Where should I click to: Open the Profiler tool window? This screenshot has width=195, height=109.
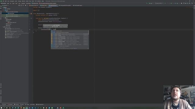tap(33, 104)
